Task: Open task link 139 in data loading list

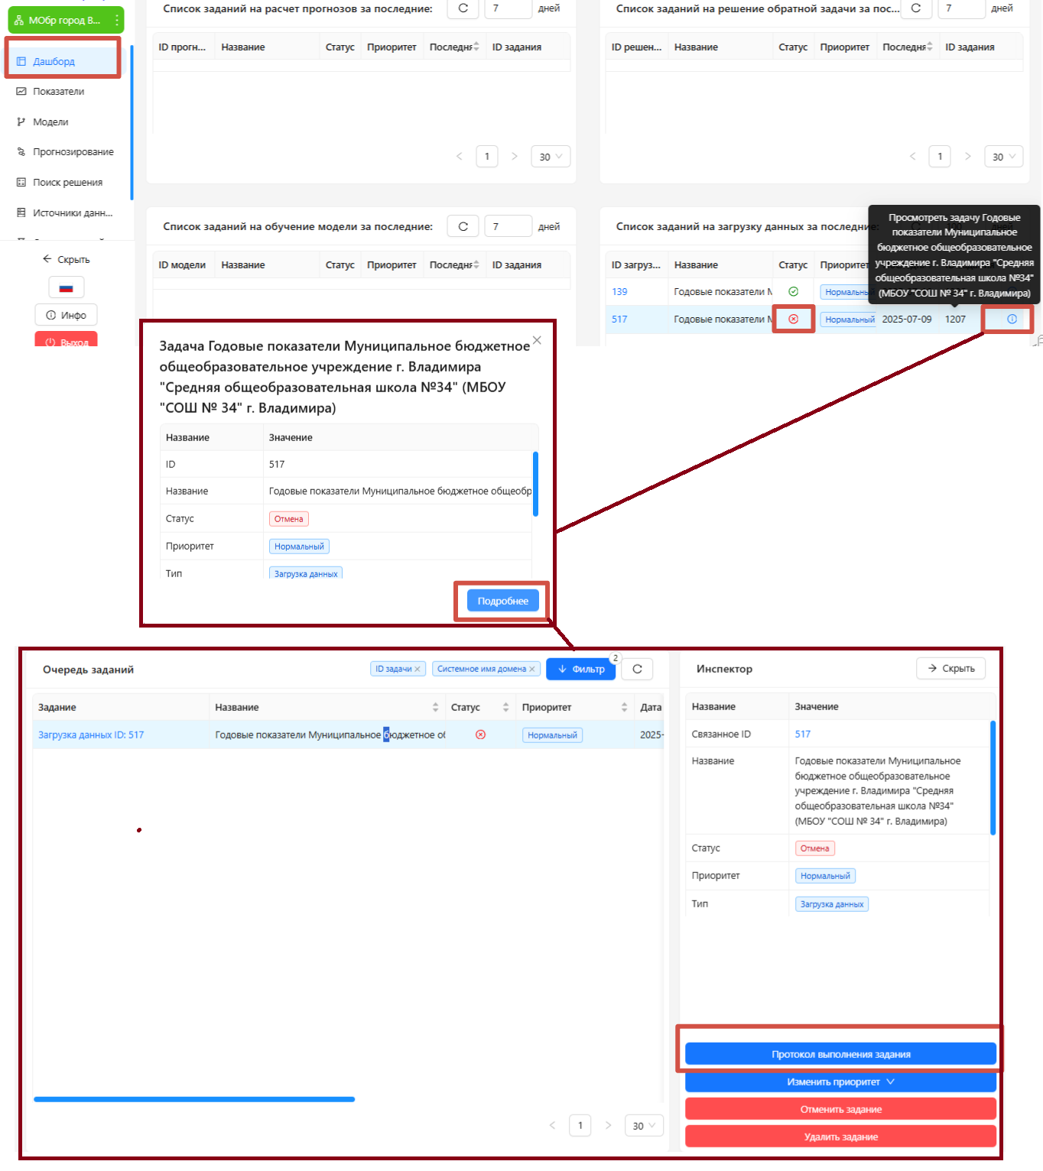Action: (x=619, y=292)
